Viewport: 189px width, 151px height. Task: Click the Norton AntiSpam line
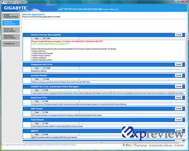click(39, 58)
